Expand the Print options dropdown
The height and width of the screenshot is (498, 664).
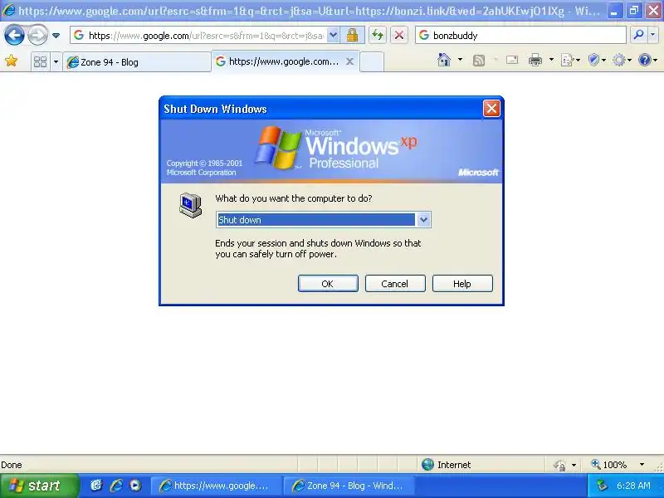pos(551,60)
